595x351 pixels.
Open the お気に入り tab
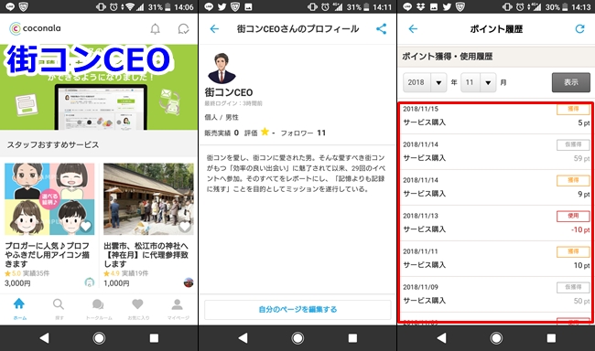point(138,309)
